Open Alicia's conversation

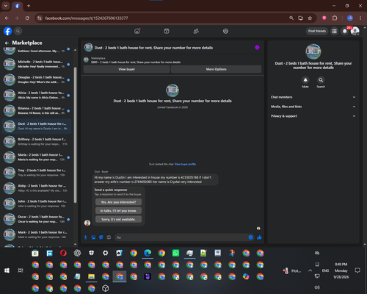click(x=37, y=95)
